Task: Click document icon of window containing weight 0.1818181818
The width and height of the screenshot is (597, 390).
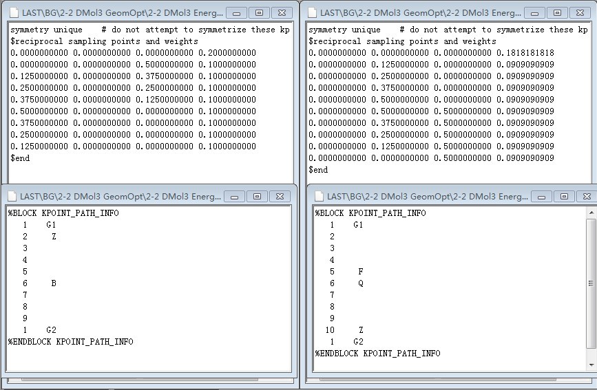Action: click(x=312, y=12)
